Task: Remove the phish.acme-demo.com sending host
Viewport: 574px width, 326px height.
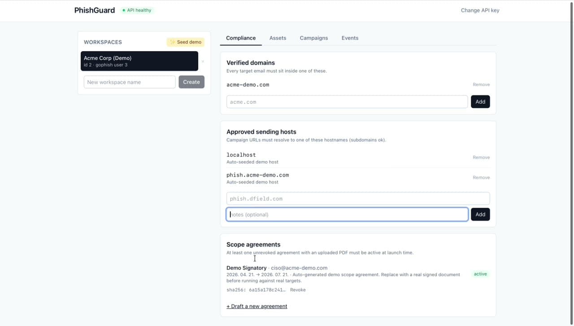Action: pos(481,178)
